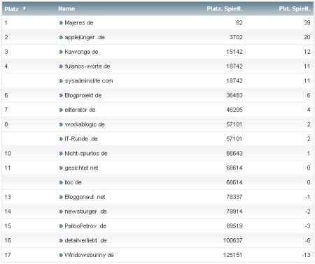Open the lloc de link
This screenshot has height=264, width=315.
click(73, 182)
